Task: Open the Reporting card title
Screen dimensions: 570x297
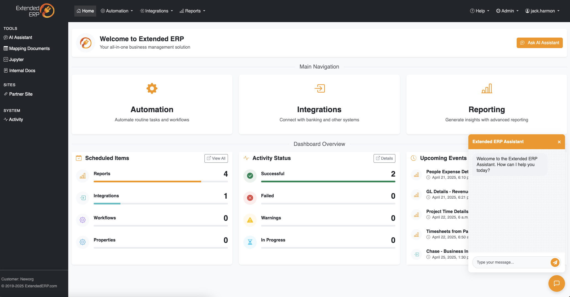Action: pyautogui.click(x=487, y=109)
